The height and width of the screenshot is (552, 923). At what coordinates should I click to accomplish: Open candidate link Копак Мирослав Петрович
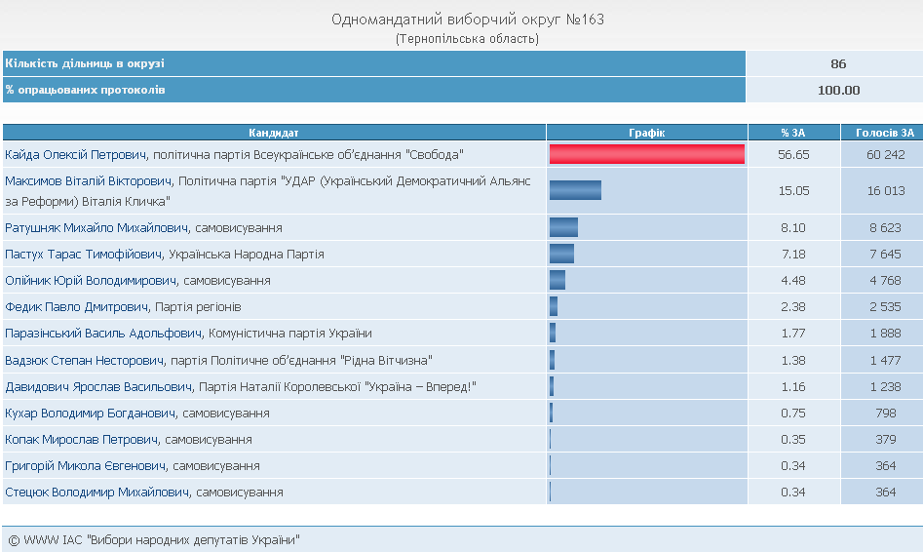coord(81,440)
